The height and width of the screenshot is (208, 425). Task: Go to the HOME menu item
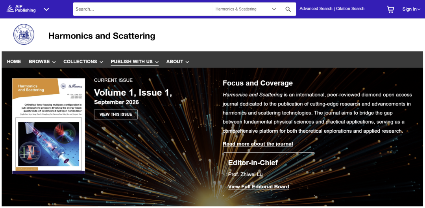coord(14,62)
